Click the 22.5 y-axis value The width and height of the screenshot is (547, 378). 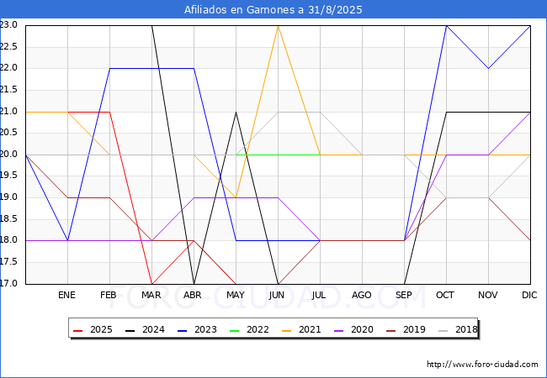coord(8,47)
